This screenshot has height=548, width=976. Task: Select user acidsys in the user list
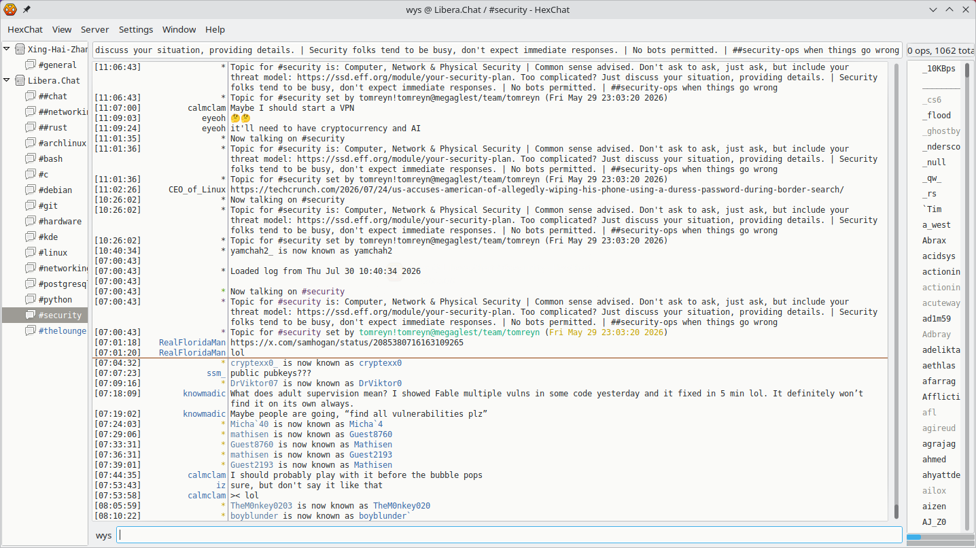click(x=939, y=256)
